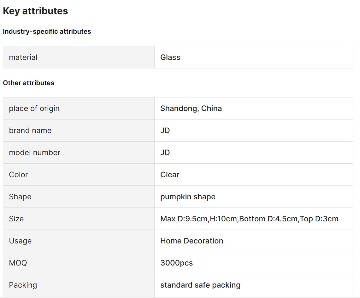This screenshot has width=360, height=298.
Task: Click the 'Clear' color value
Action: point(170,175)
